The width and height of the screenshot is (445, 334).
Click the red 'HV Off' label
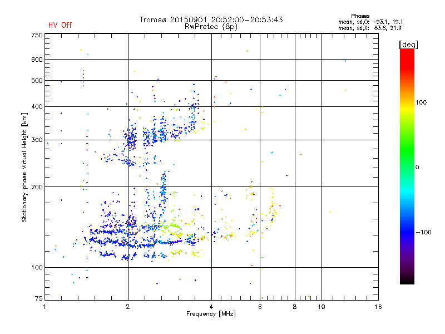click(60, 25)
